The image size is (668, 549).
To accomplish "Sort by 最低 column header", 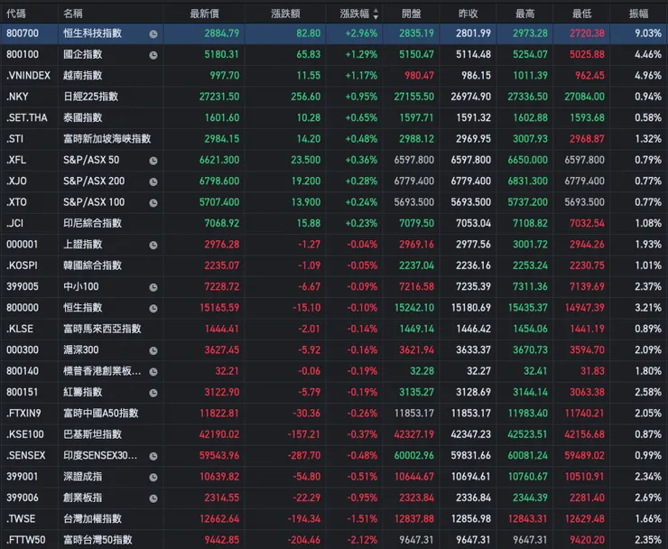I will point(582,14).
